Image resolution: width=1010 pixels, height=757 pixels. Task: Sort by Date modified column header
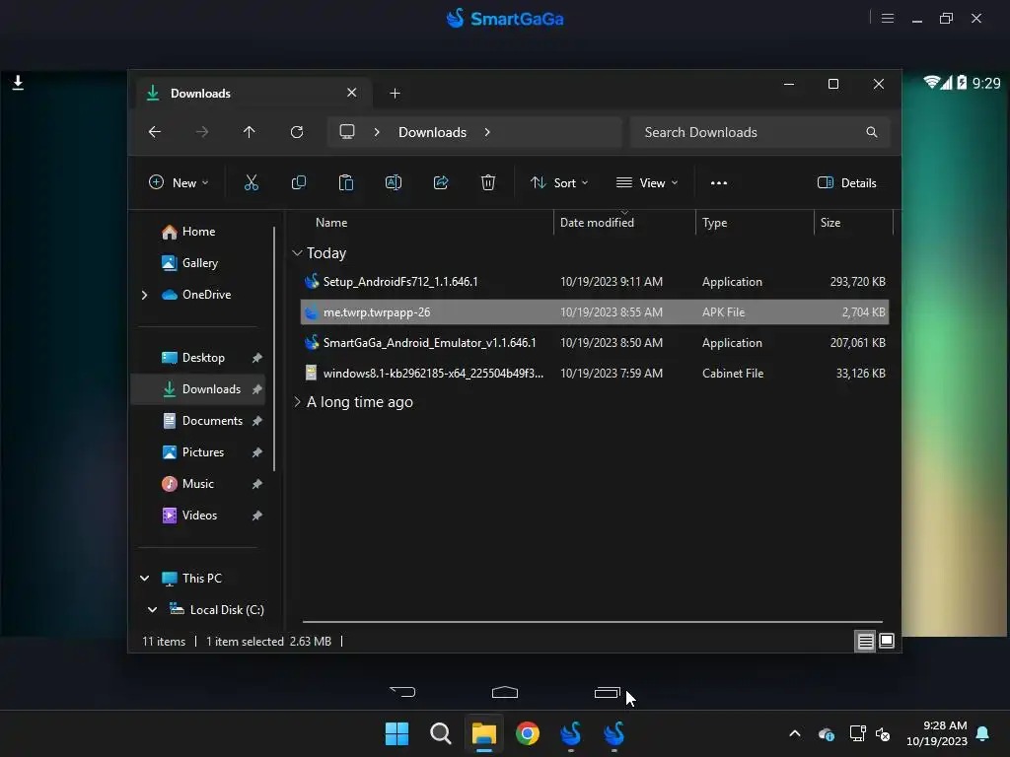(624, 223)
